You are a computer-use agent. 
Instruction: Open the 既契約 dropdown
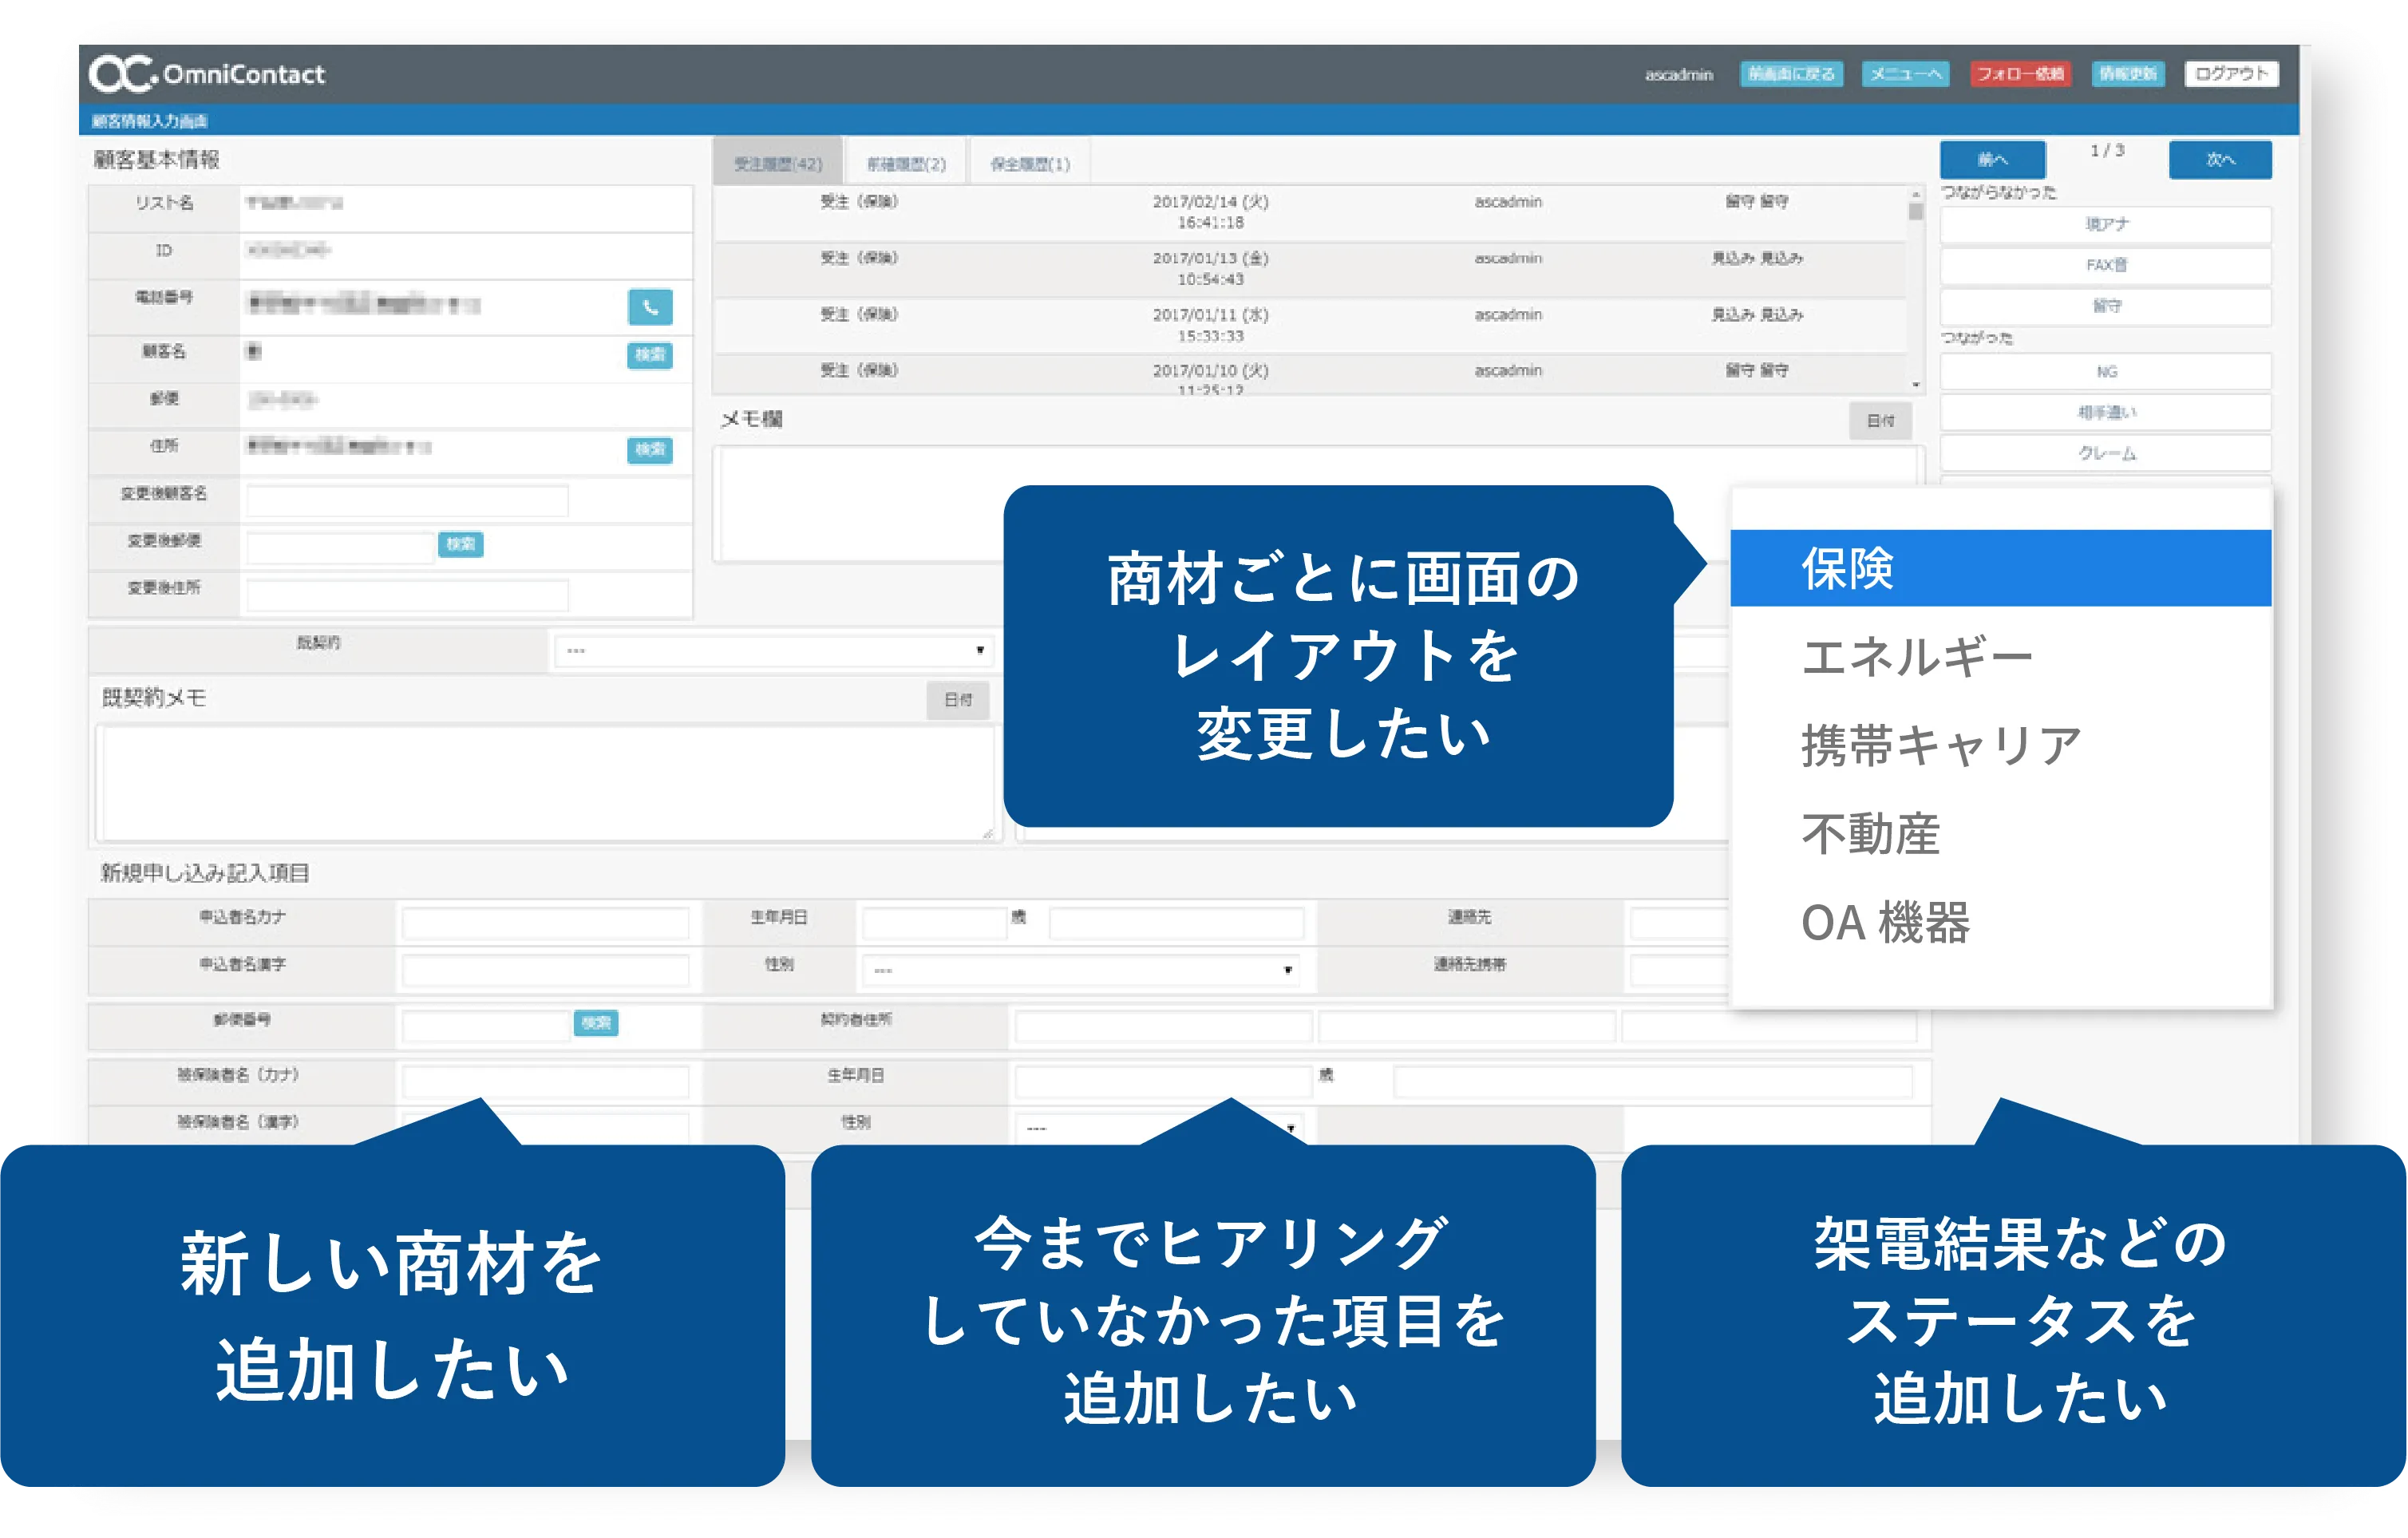(774, 651)
